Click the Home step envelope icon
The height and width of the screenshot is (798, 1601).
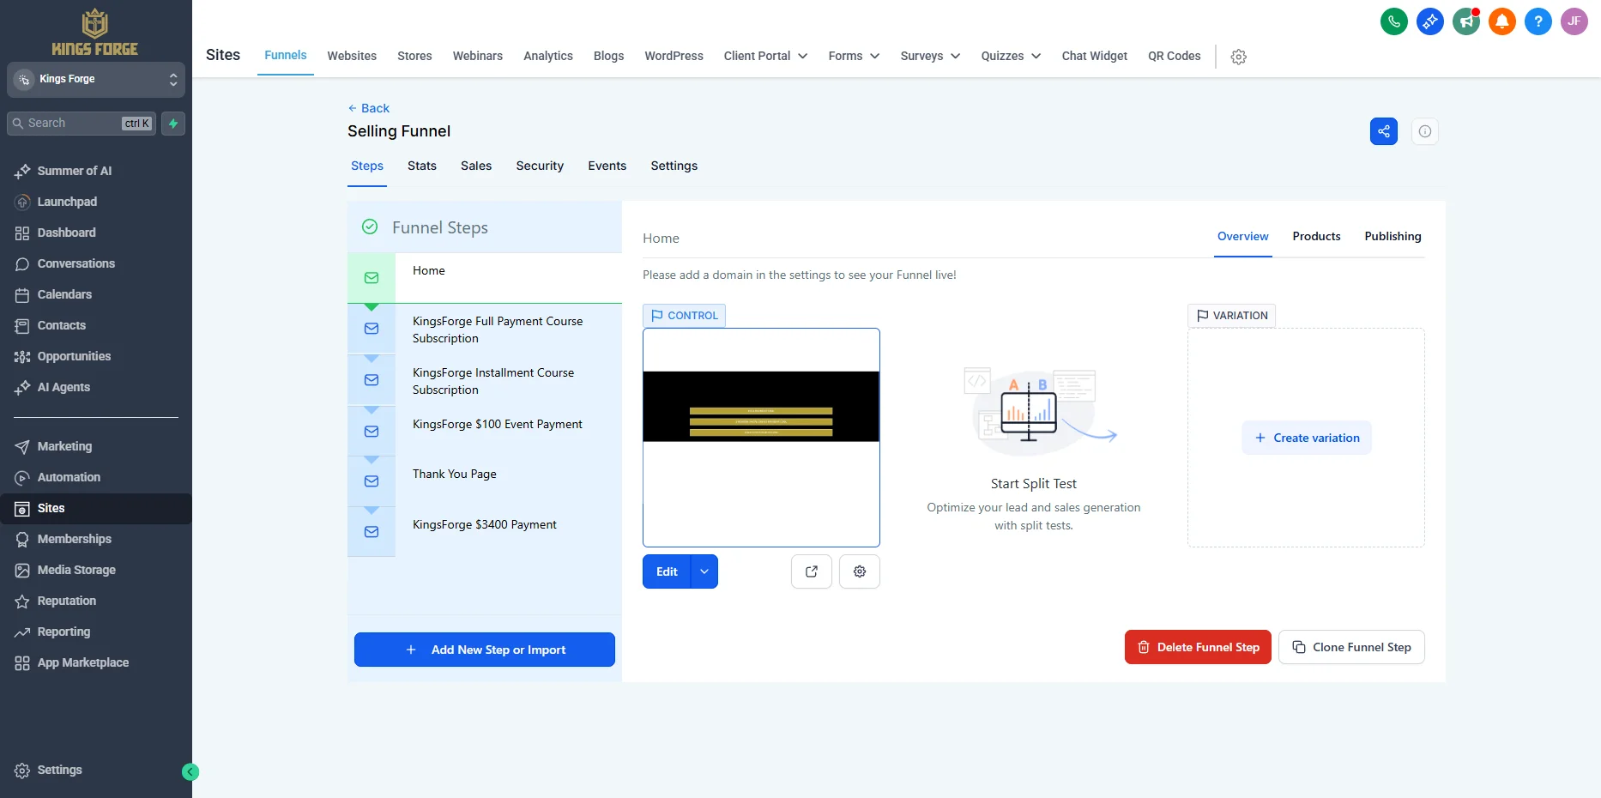[372, 278]
